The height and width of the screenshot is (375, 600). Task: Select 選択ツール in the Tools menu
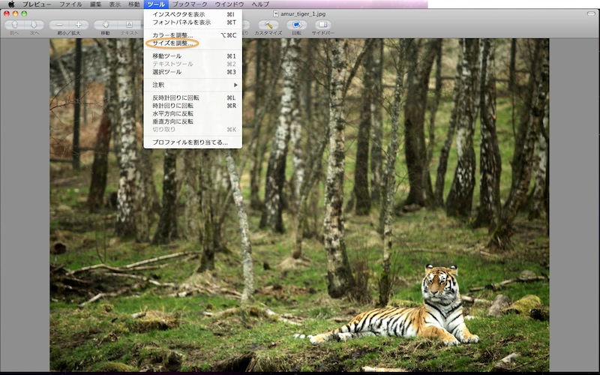tap(193, 72)
